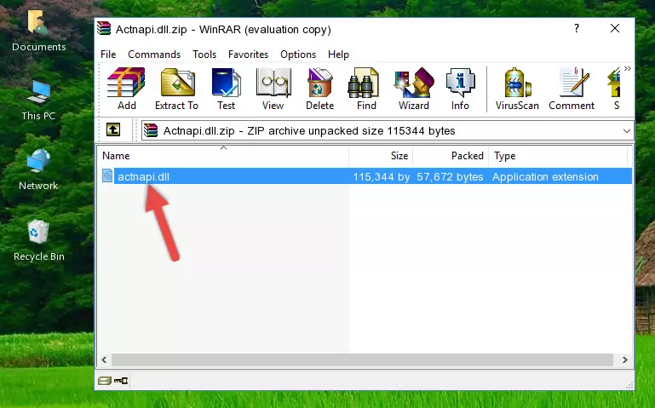Viewport: 655px width, 408px height.
Task: Open the File menu
Action: 108,55
